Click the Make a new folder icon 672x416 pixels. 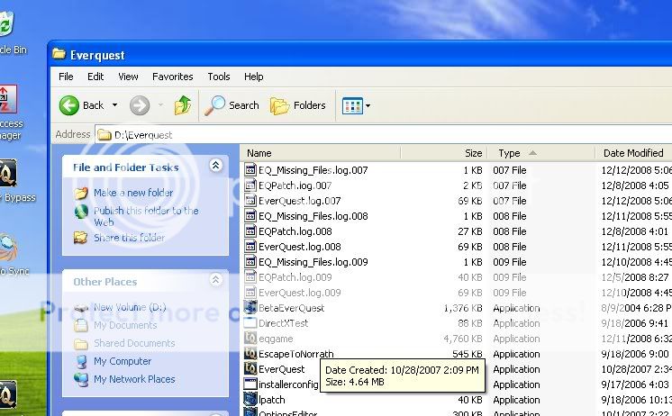click(x=80, y=194)
